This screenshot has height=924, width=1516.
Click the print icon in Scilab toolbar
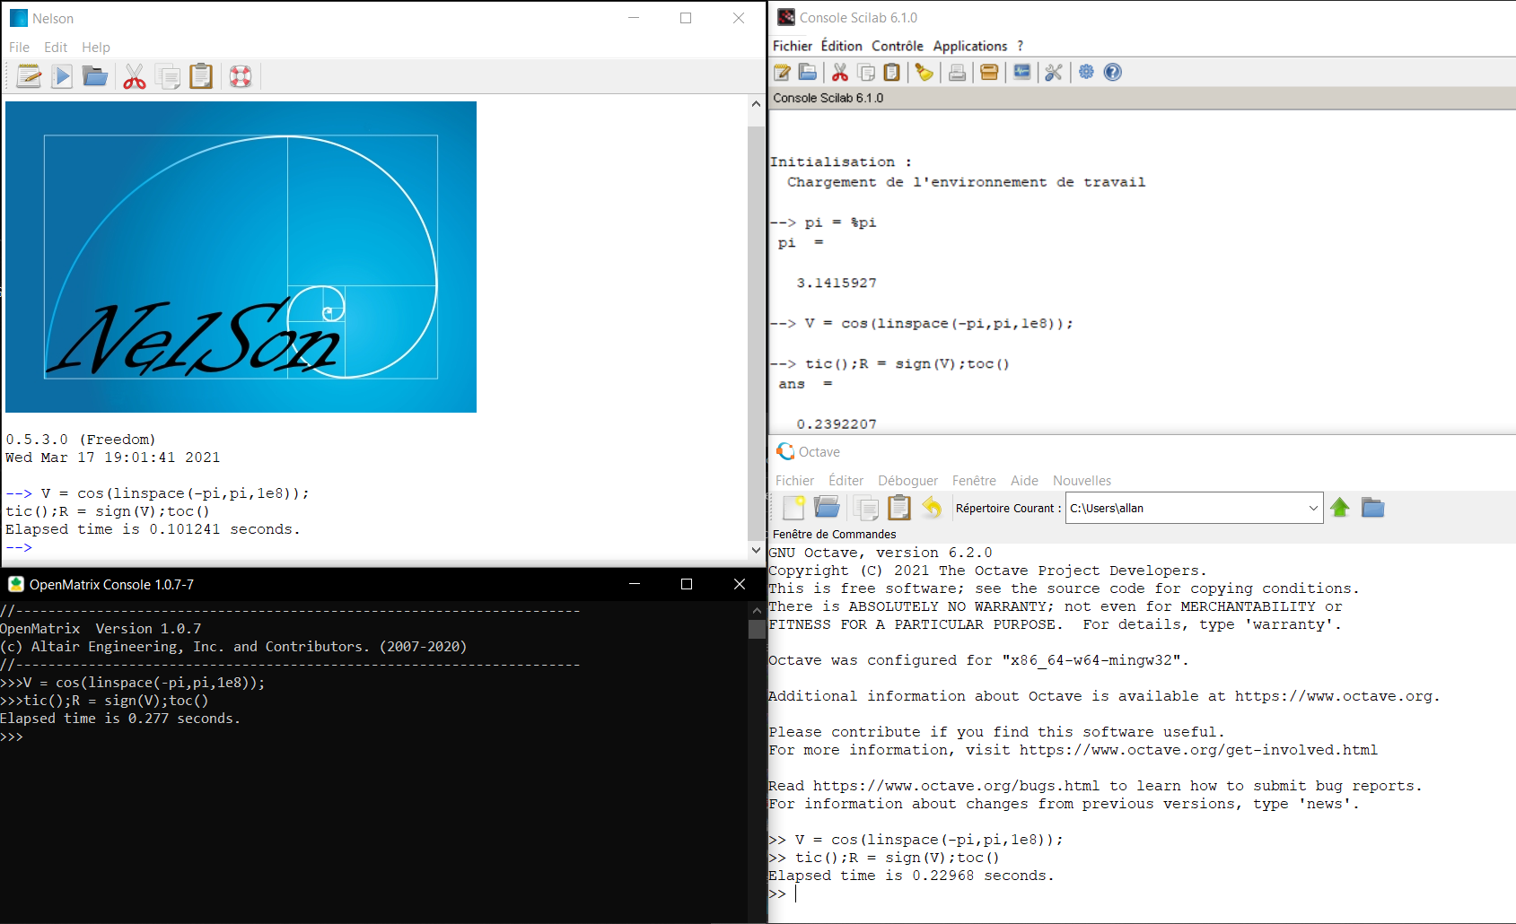tap(958, 73)
